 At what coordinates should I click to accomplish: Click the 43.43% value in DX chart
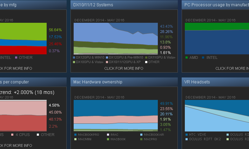(167, 26)
